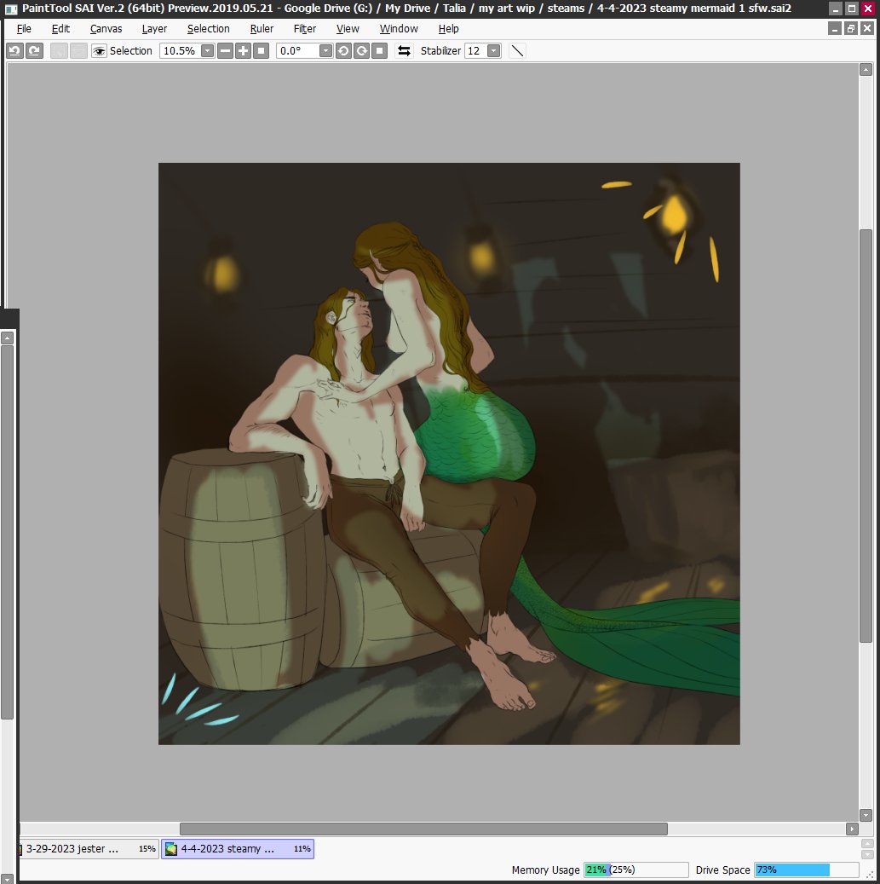Click the canvas vertical scrollbar thumb
This screenshot has width=880, height=884.
tap(866, 436)
